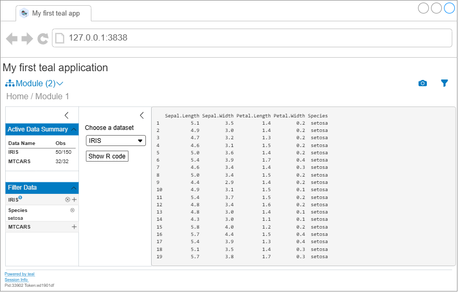This screenshot has height=292, width=458.
Task: Click the browser forward arrow
Action: [27, 38]
